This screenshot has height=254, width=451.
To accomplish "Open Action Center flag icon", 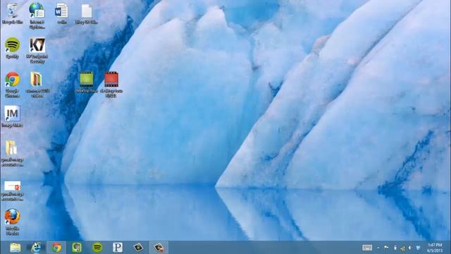I will coord(386,248).
